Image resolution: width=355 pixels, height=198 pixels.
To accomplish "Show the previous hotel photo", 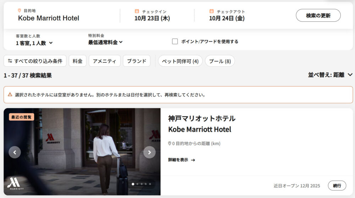I will [15, 152].
